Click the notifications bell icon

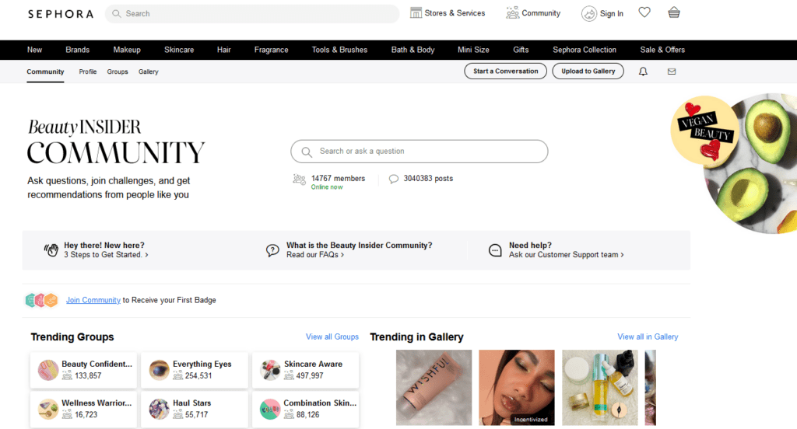643,71
